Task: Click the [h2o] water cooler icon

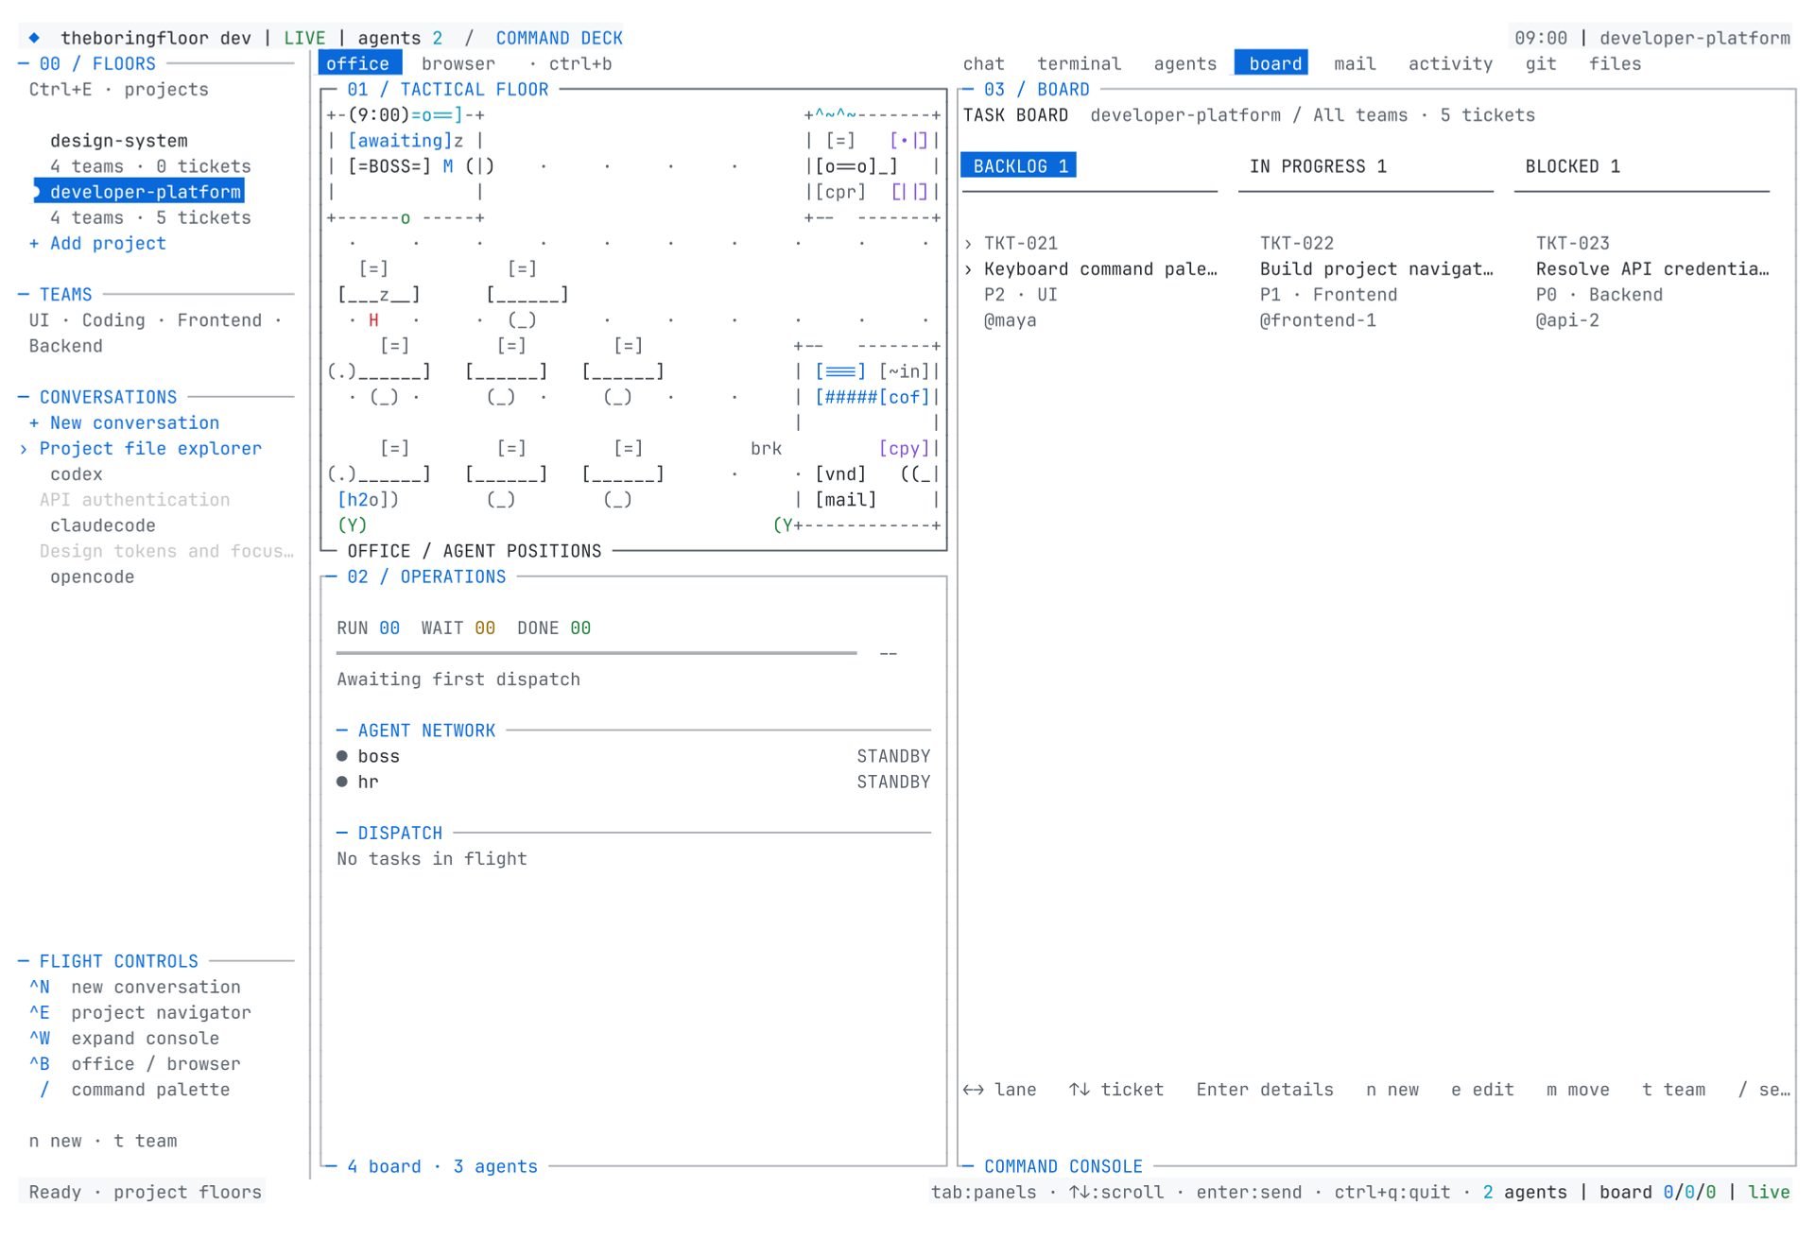Action: 368,500
